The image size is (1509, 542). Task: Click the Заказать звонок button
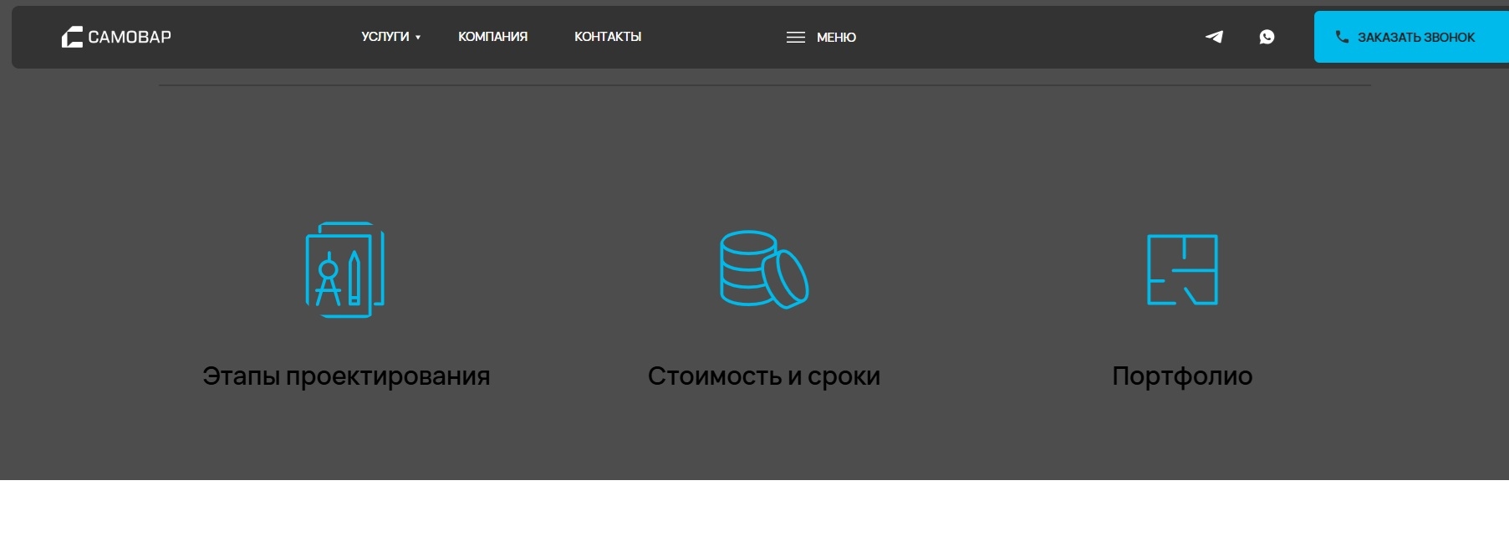tap(1411, 37)
